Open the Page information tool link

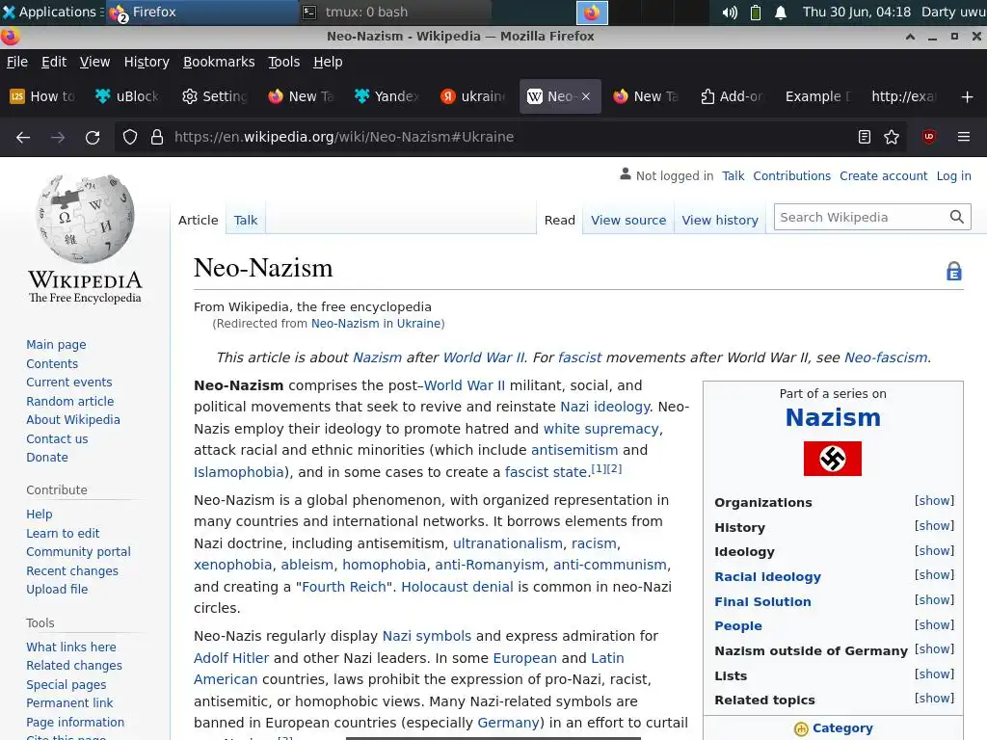pos(75,723)
